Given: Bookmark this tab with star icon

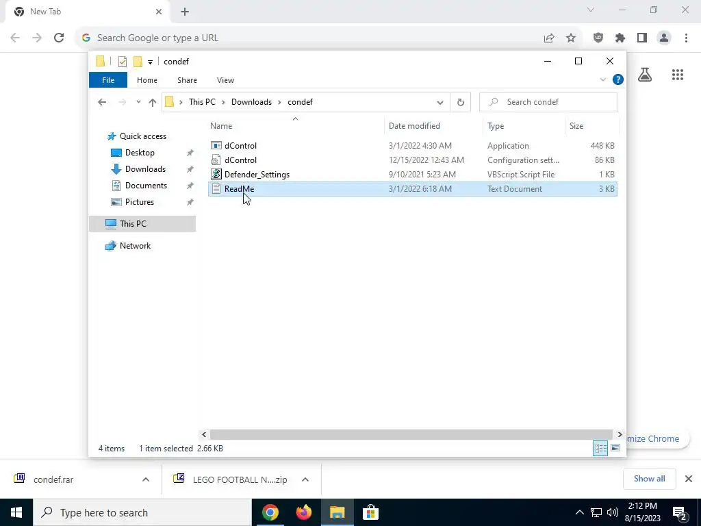Looking at the screenshot, I should [x=571, y=38].
